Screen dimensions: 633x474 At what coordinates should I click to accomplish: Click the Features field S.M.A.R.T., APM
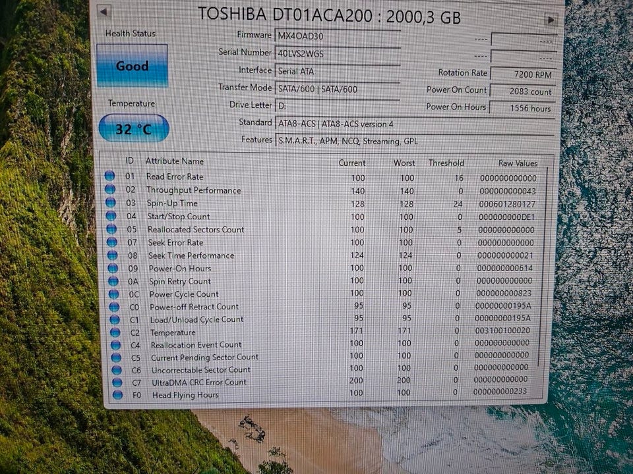pyautogui.click(x=415, y=141)
